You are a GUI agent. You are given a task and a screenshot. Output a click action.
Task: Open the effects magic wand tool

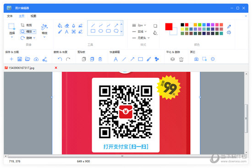[x=44, y=27]
